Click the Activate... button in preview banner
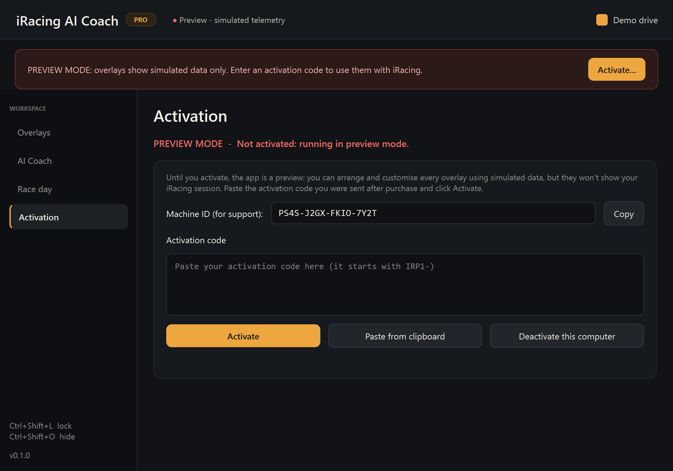Image resolution: width=673 pixels, height=471 pixels. click(x=616, y=70)
